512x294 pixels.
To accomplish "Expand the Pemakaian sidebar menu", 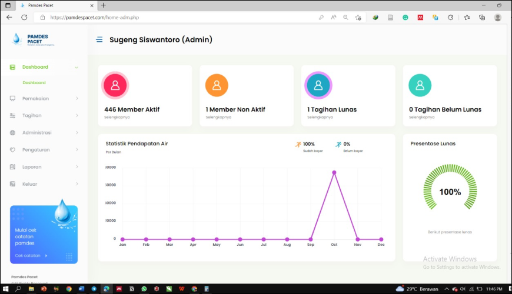I will [x=35, y=98].
